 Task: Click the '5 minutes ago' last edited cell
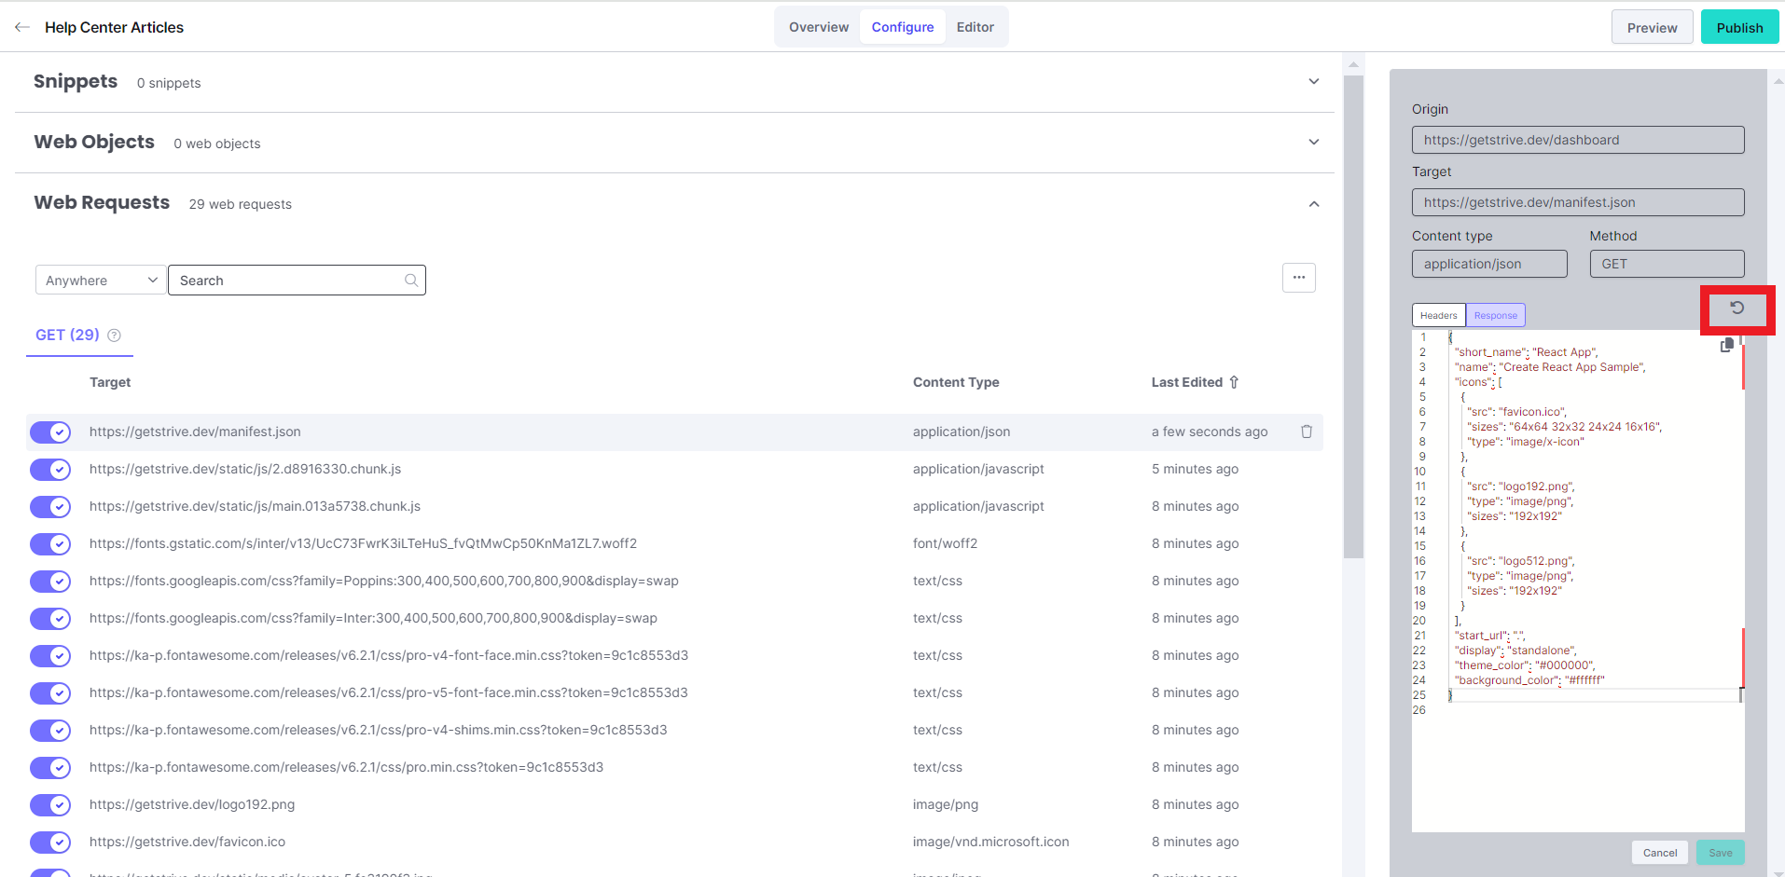tap(1195, 469)
